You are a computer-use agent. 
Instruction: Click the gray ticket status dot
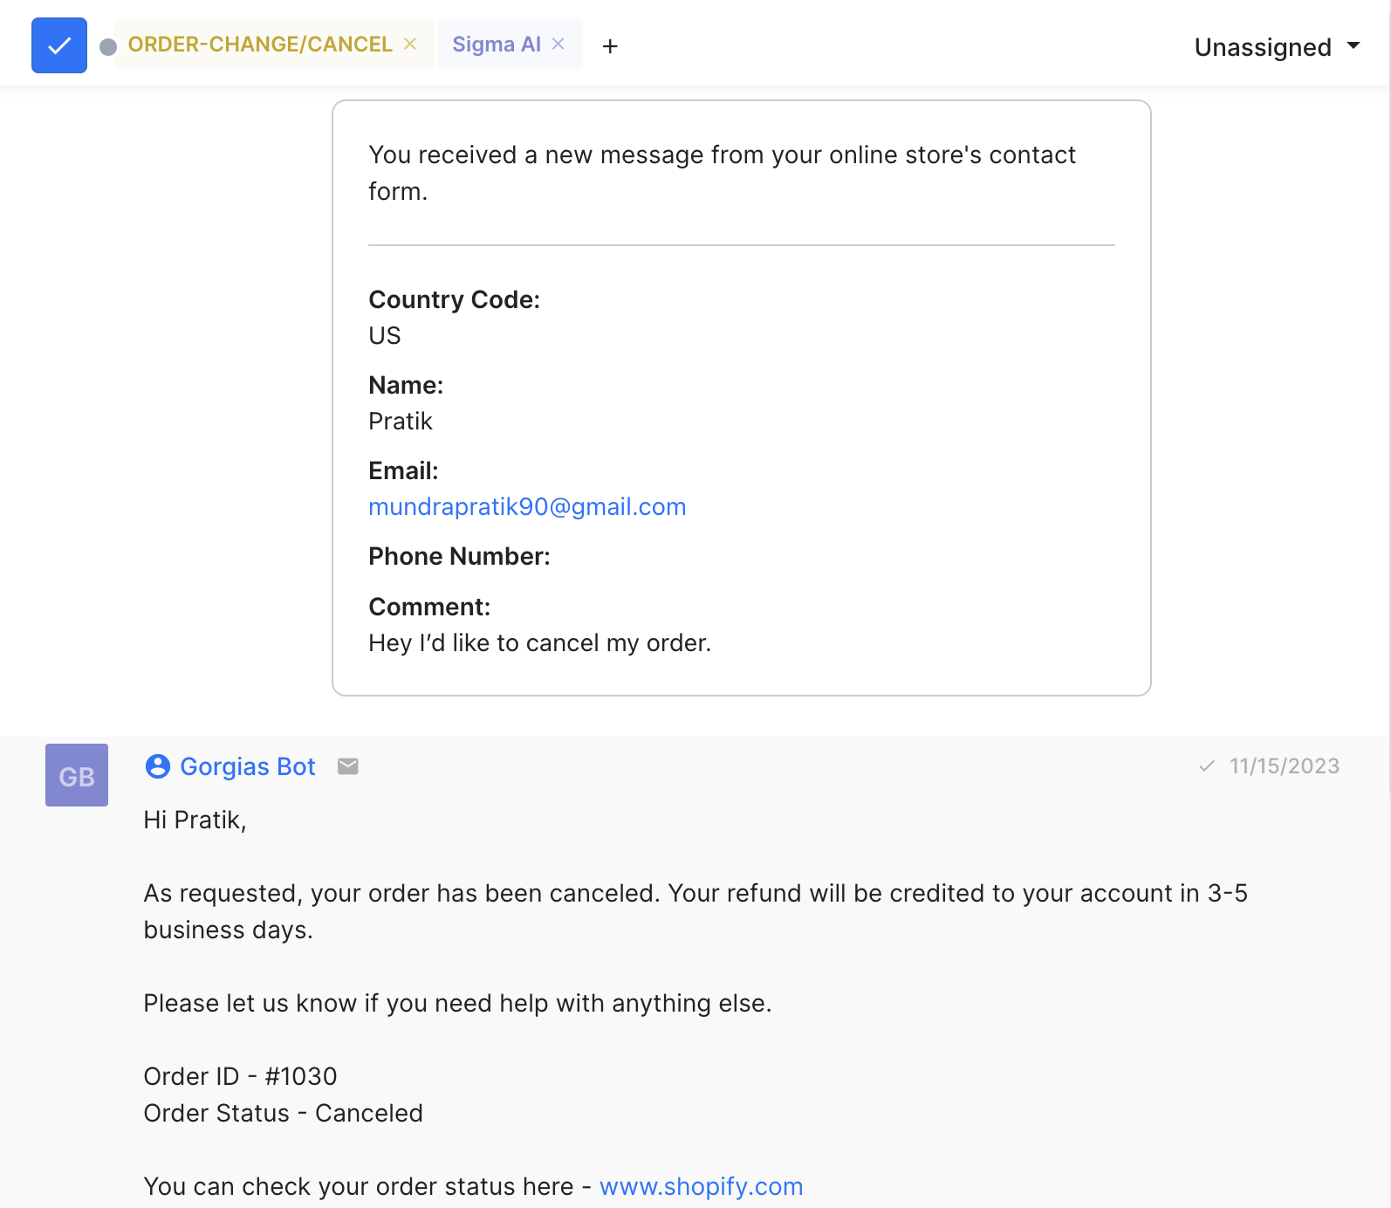pyautogui.click(x=108, y=47)
